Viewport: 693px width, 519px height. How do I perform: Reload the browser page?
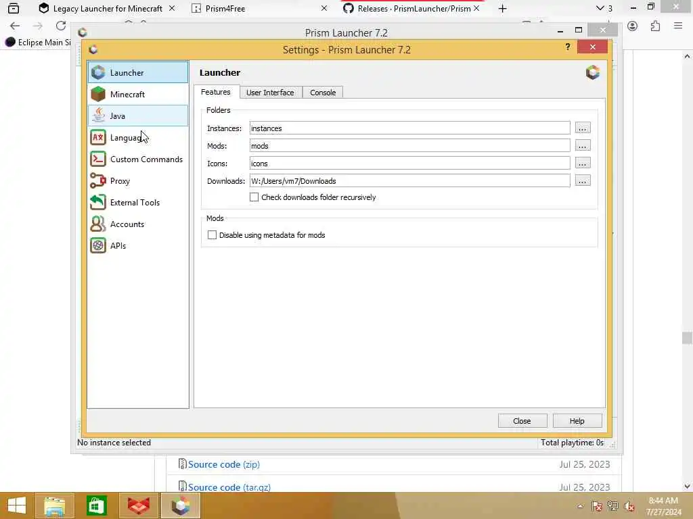(60, 26)
